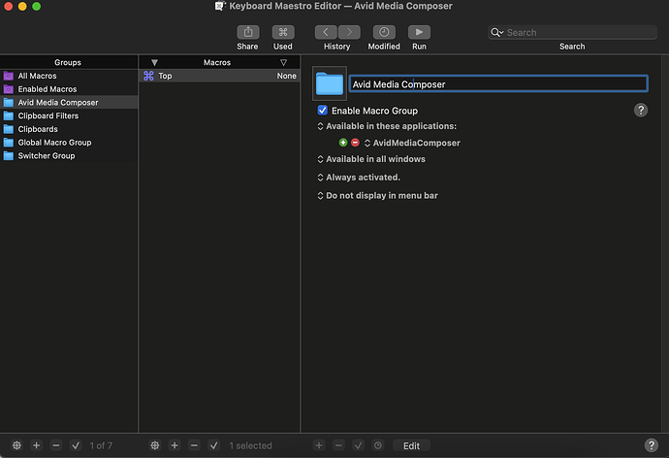This screenshot has height=458, width=669.
Task: Select Switcher Group
Action: click(x=69, y=156)
